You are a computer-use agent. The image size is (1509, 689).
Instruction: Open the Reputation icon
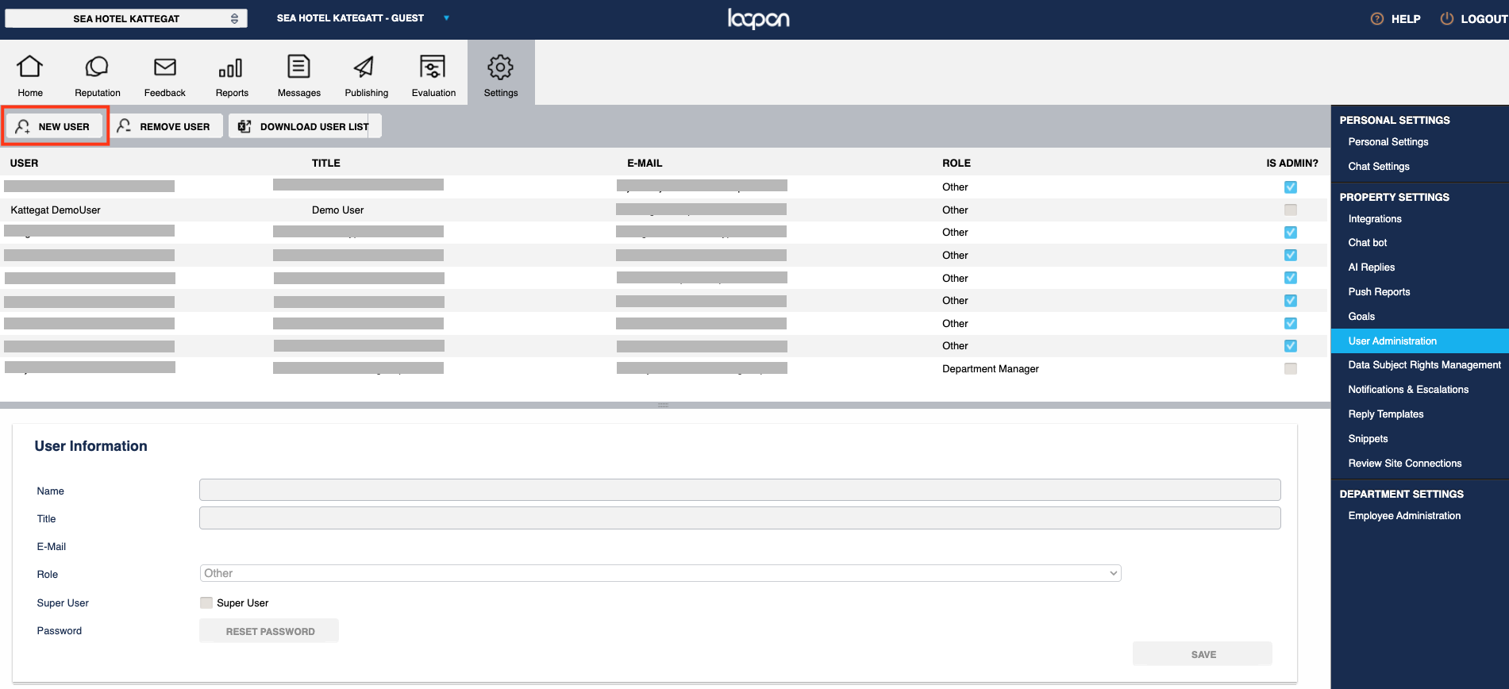[x=97, y=67]
